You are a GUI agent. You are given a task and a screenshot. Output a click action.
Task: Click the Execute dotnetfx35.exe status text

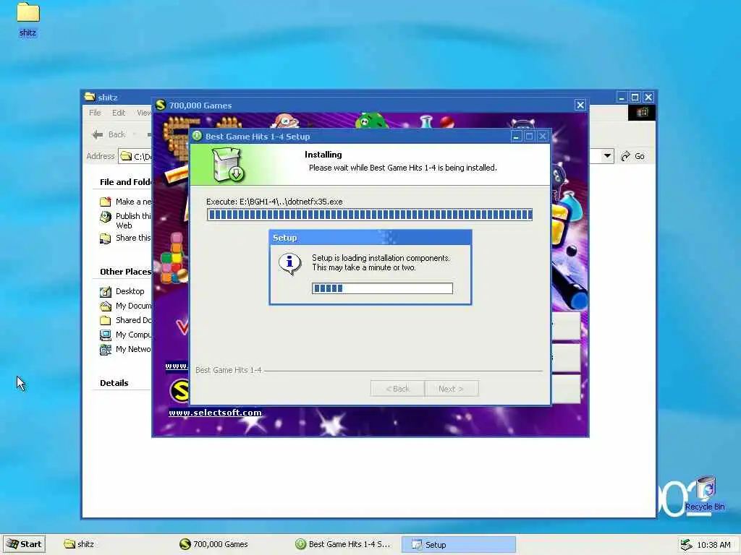(274, 202)
